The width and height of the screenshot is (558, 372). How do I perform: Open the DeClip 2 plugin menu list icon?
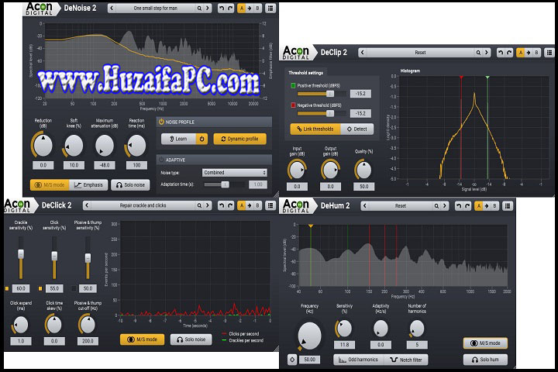coord(549,53)
